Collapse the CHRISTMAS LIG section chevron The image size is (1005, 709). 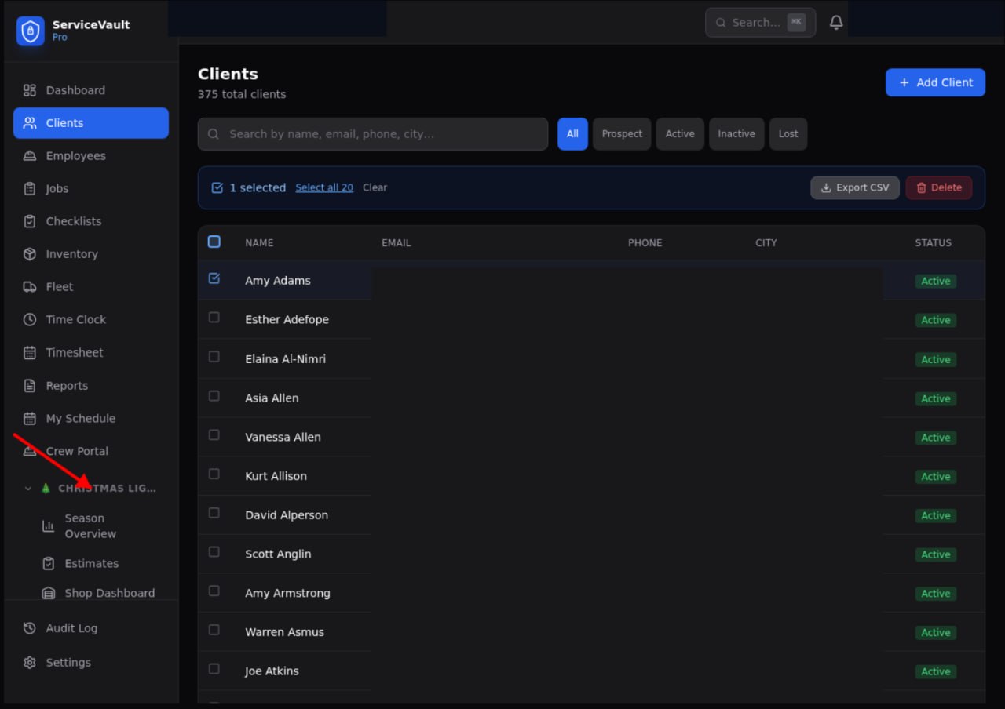click(27, 488)
